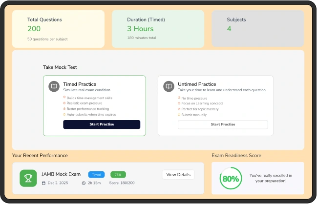Click the 80% readiness progress circle
The width and height of the screenshot is (317, 204).
[231, 179]
